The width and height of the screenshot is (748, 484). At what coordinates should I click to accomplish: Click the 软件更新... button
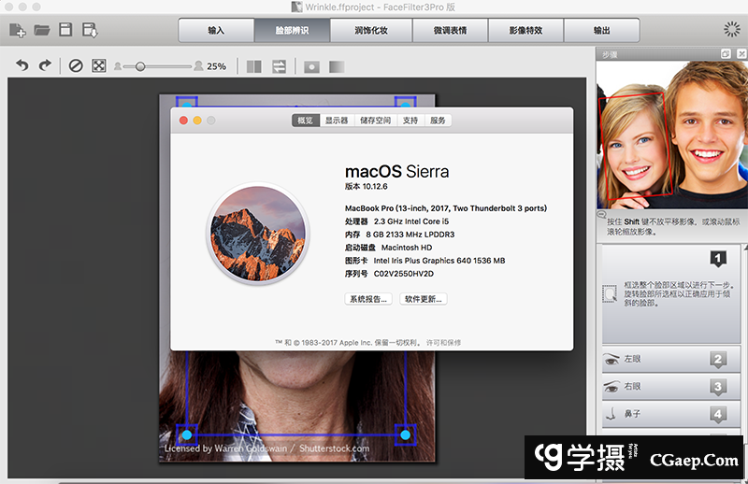(x=424, y=299)
